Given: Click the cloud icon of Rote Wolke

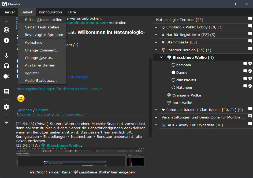Looking at the screenshot, I should [169, 103].
